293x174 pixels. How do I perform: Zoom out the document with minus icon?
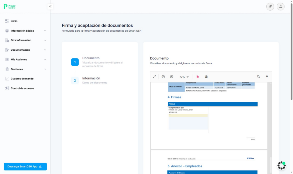163,77
